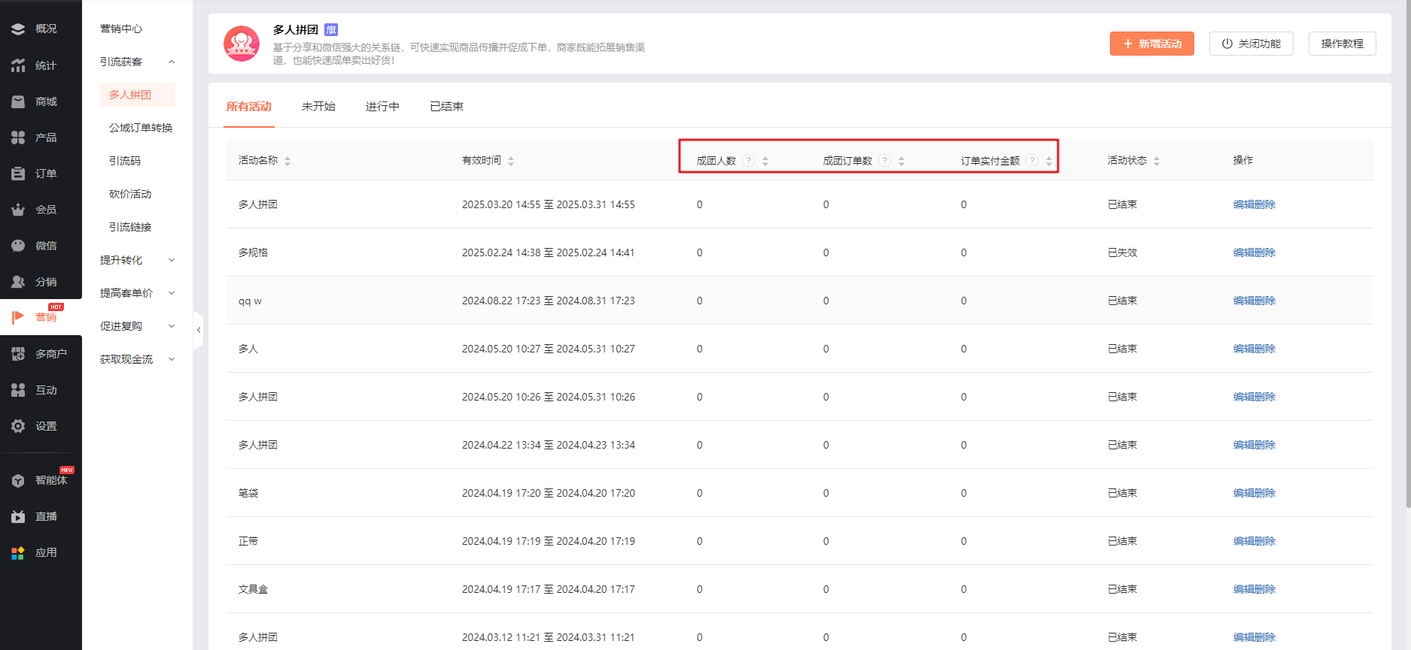The width and height of the screenshot is (1411, 650).
Task: Open the 直播 live broadcast icon
Action: tap(18, 516)
